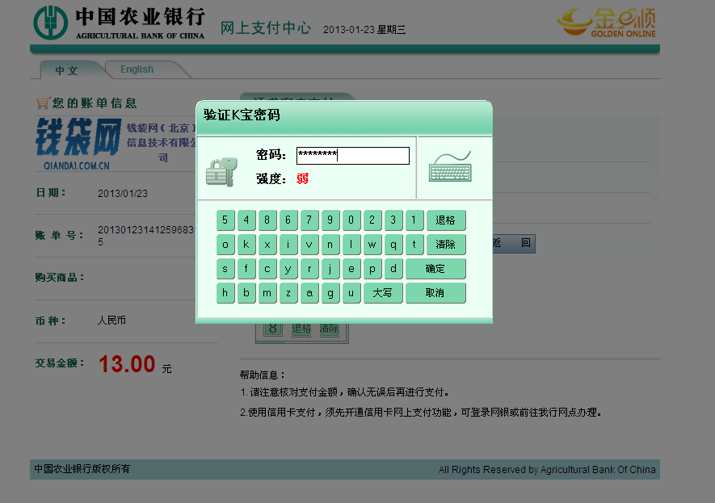Viewport: 715px width, 503px height.
Task: Click the letter n key
Action: (330, 244)
